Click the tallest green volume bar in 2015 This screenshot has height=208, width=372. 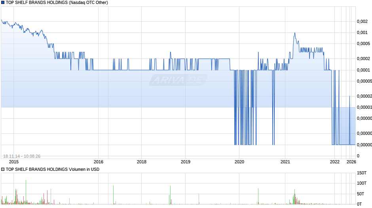point(26,192)
